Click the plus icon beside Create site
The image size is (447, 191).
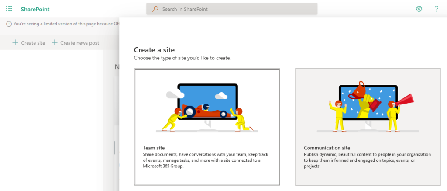click(15, 43)
